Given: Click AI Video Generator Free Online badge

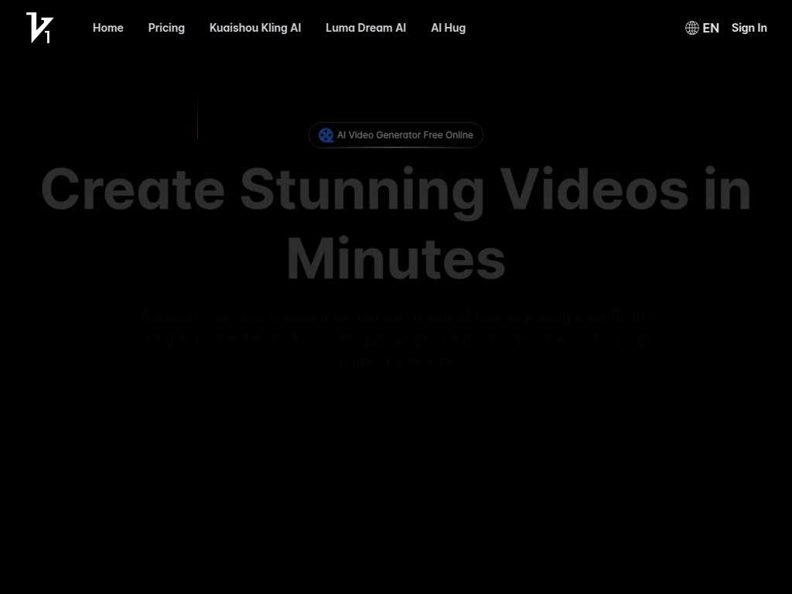Looking at the screenshot, I should point(396,135).
